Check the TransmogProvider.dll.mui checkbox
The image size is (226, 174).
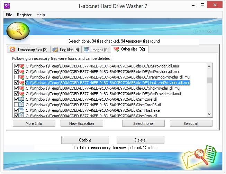click(16, 77)
